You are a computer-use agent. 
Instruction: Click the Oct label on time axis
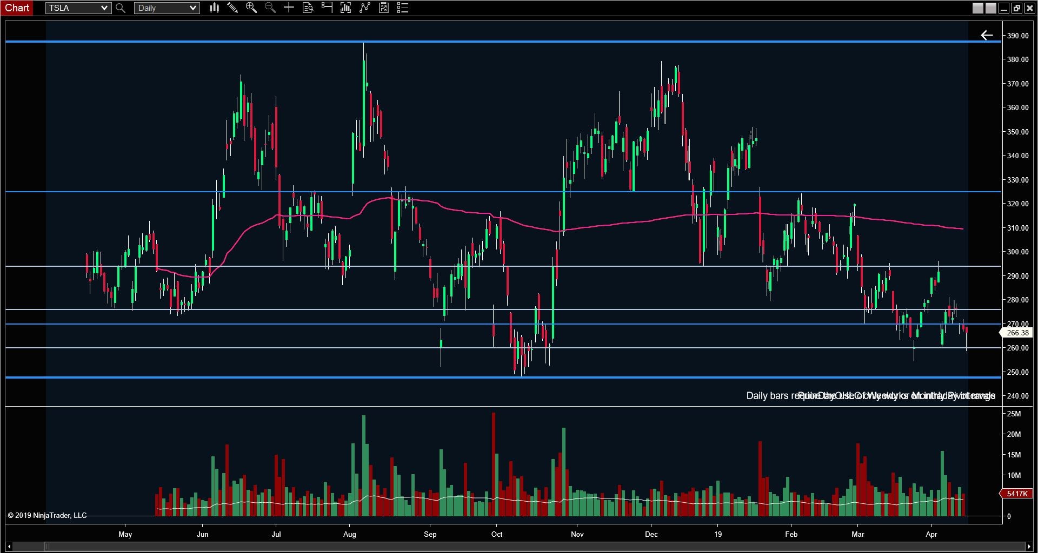pos(497,535)
